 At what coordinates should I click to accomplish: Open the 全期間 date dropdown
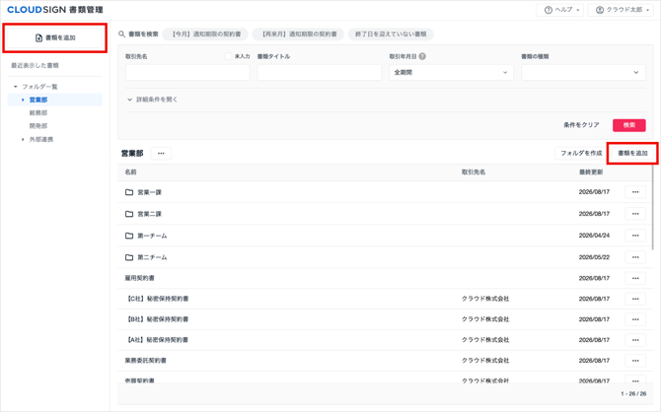[x=451, y=73]
